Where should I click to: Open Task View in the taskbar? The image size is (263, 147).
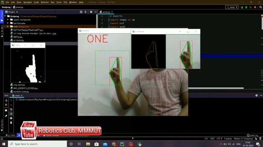[x=79, y=144]
